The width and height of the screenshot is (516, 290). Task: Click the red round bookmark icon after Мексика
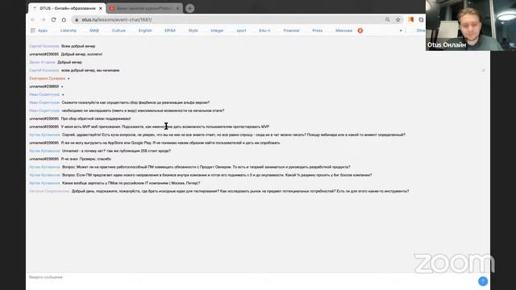click(360, 31)
